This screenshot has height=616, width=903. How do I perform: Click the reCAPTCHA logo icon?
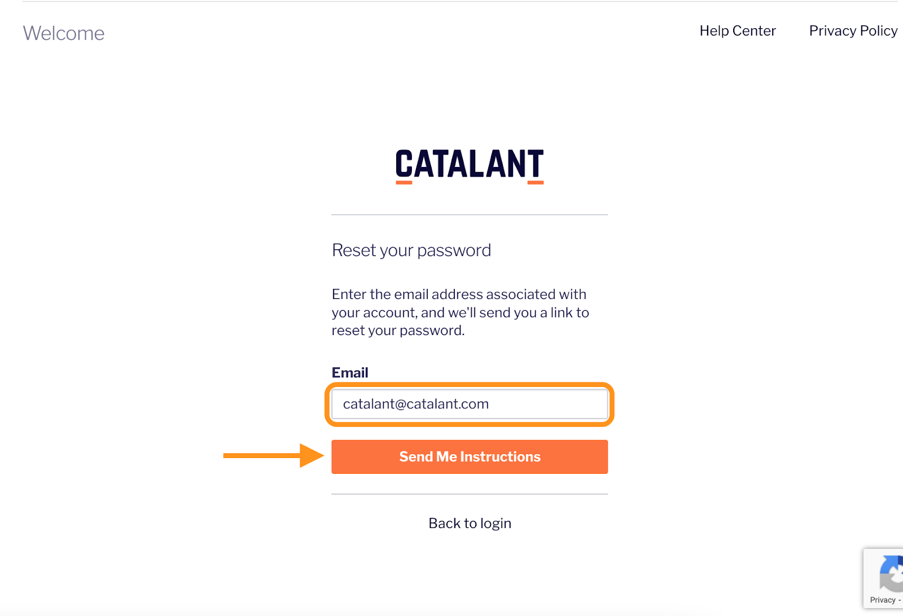click(x=891, y=574)
